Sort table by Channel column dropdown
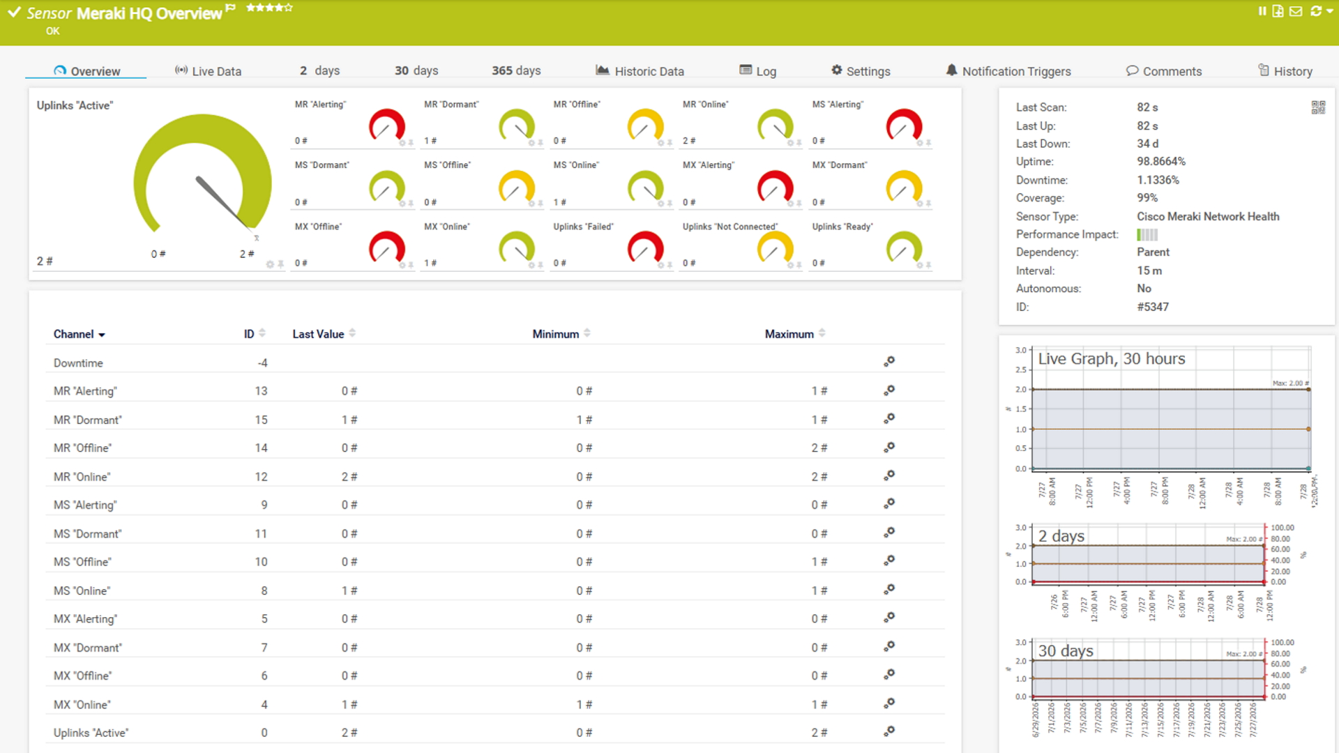This screenshot has width=1339, height=753. 80,334
